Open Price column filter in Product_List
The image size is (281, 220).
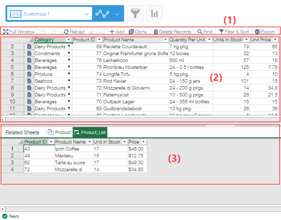(x=143, y=142)
